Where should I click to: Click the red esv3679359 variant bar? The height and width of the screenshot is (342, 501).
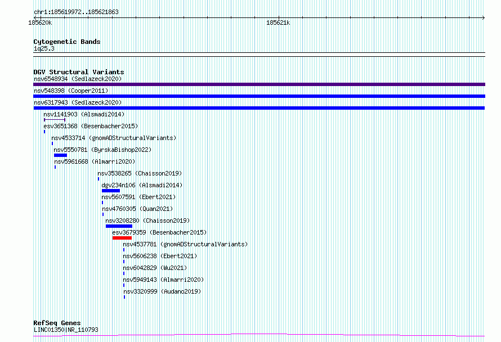pos(122,238)
